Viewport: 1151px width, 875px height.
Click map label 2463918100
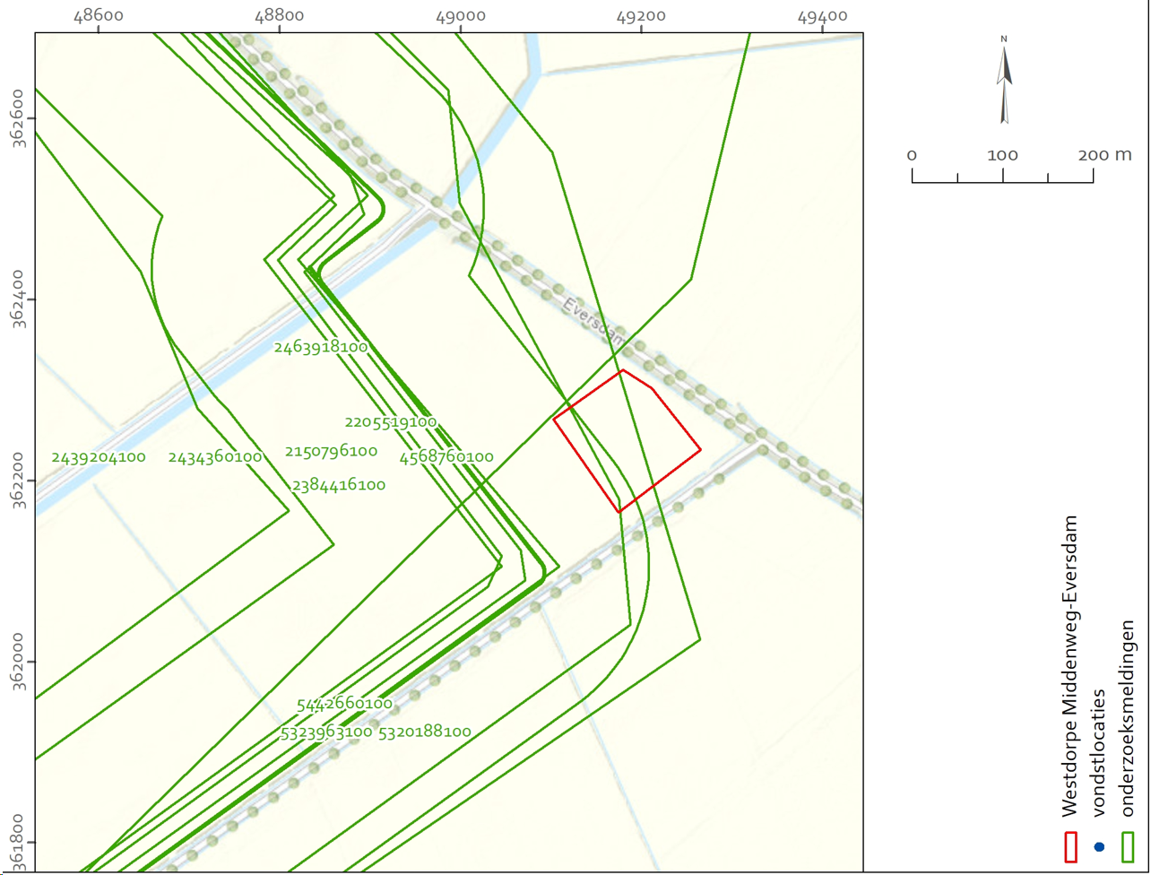tap(321, 347)
